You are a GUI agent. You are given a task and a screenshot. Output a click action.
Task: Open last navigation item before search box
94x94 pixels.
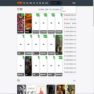pyautogui.click(x=46, y=3)
